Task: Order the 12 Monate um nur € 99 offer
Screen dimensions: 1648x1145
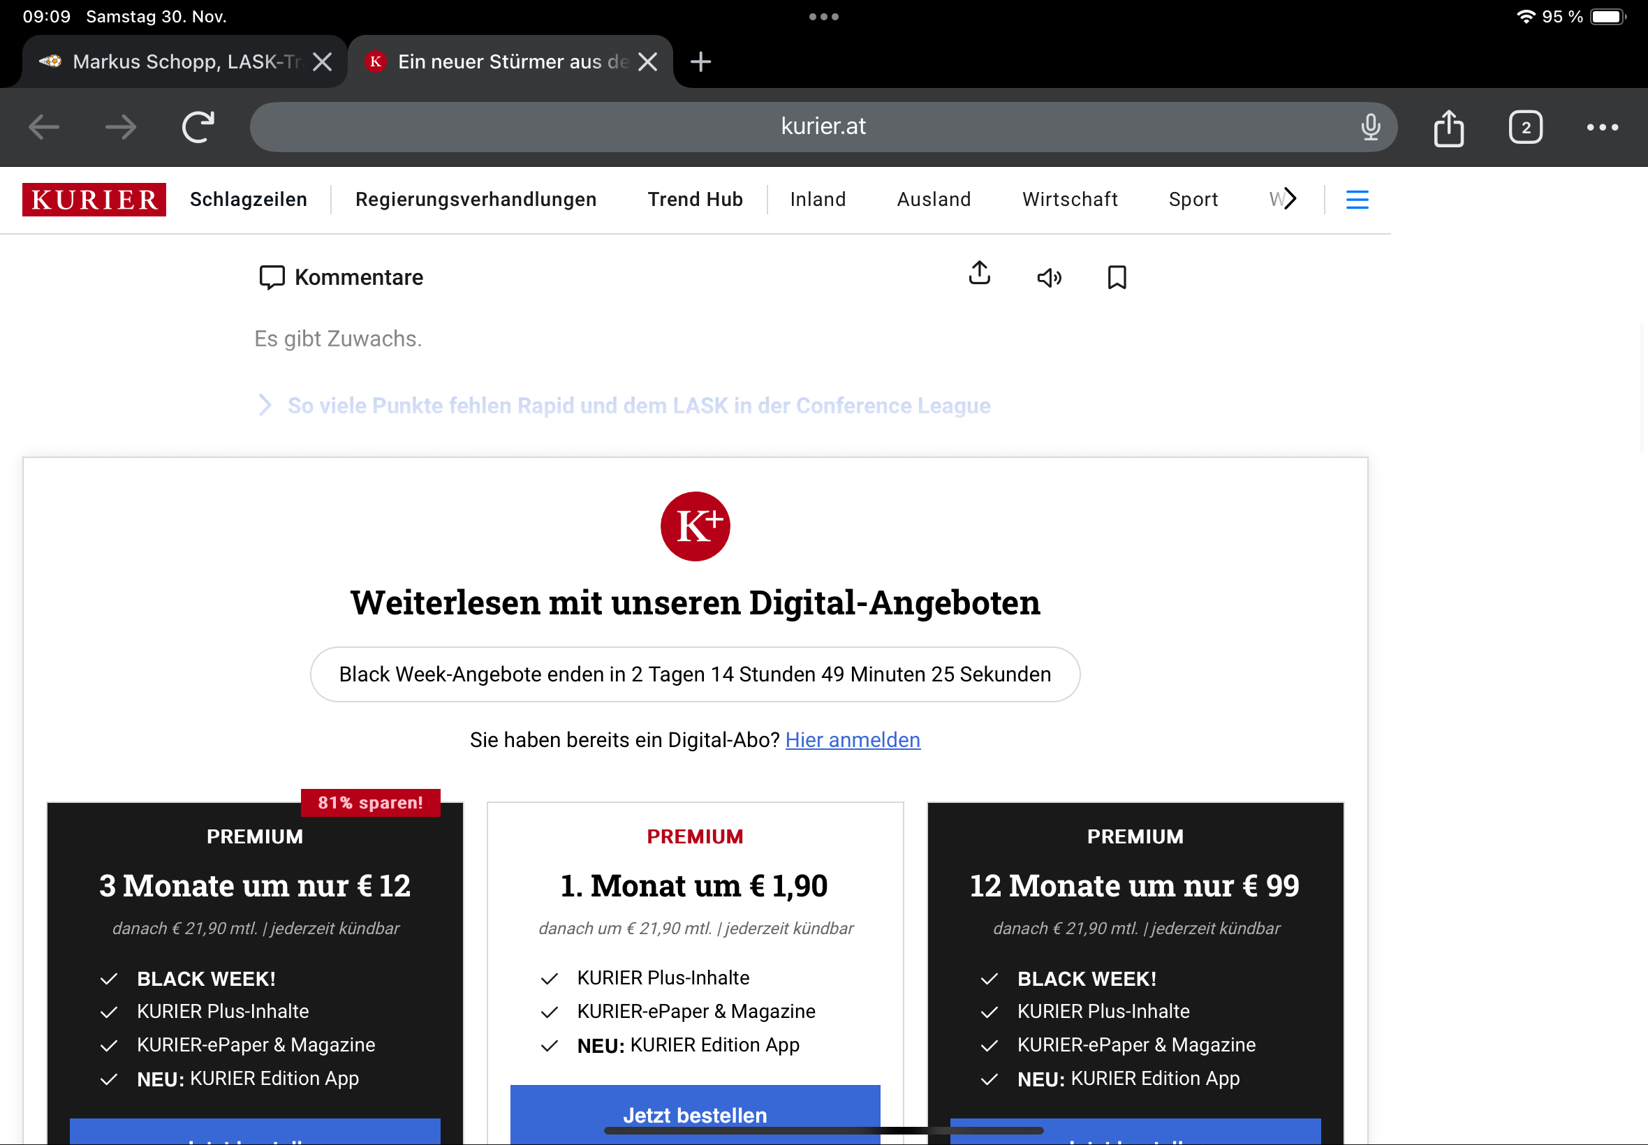Action: (1135, 1132)
